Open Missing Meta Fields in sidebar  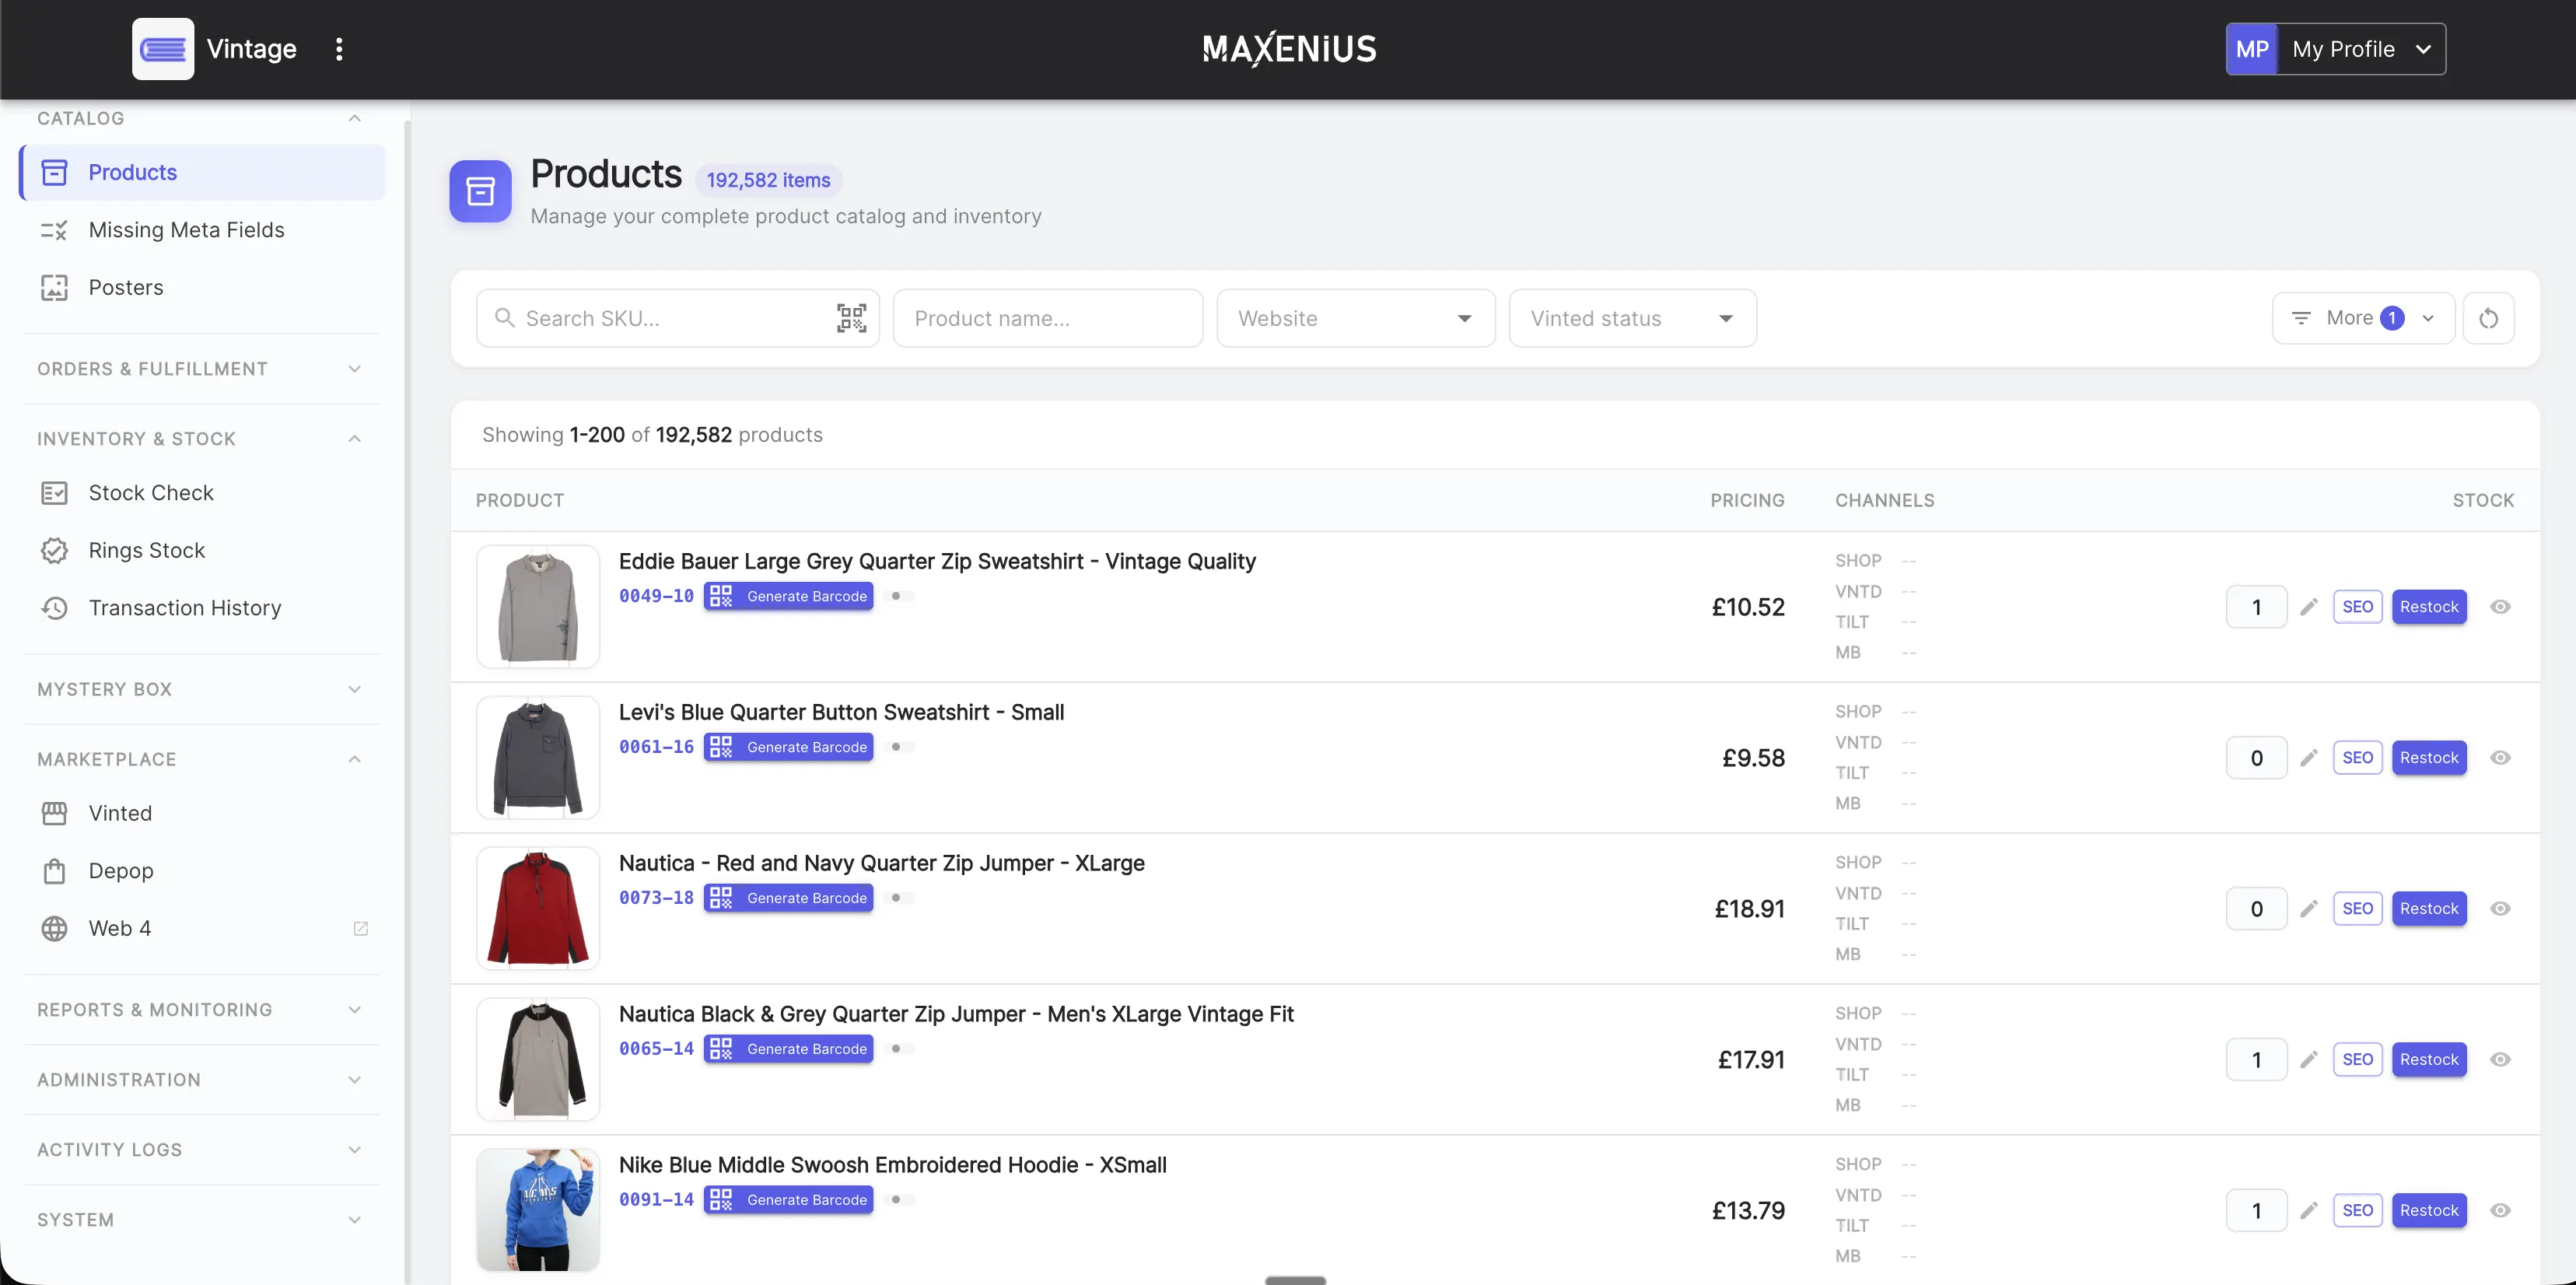point(202,230)
